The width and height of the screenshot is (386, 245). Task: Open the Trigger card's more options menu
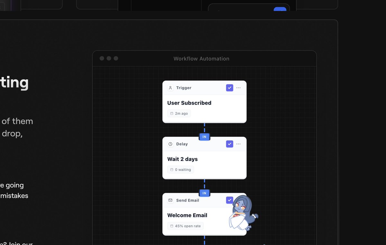[x=238, y=88]
